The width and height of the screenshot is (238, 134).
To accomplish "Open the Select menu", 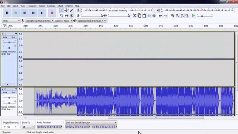I will pos(15,6).
